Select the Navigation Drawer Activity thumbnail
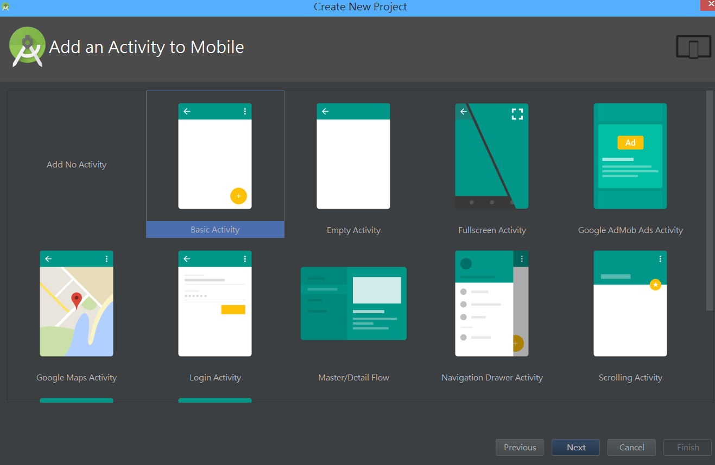The height and width of the screenshot is (465, 715). click(x=492, y=303)
